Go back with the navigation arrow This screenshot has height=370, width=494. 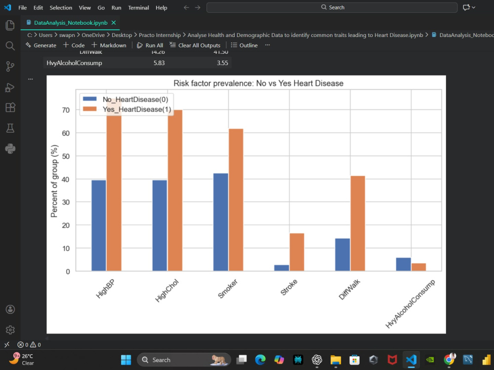point(186,7)
